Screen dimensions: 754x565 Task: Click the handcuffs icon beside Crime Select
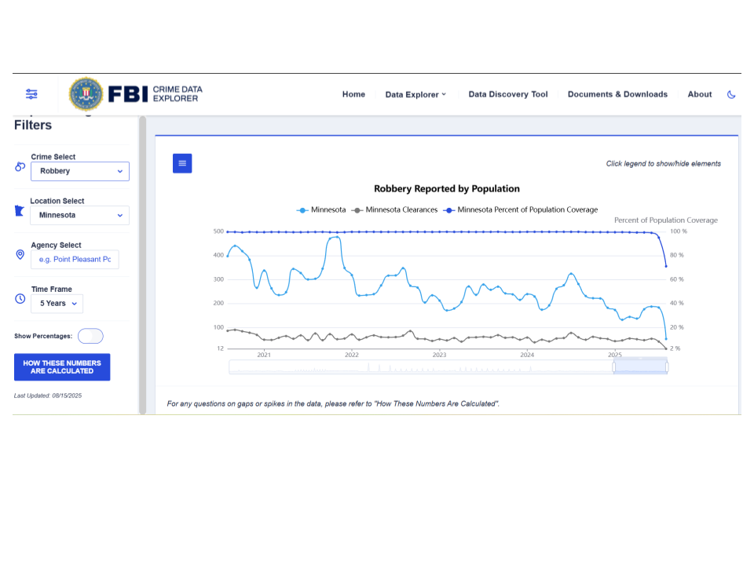coord(20,166)
